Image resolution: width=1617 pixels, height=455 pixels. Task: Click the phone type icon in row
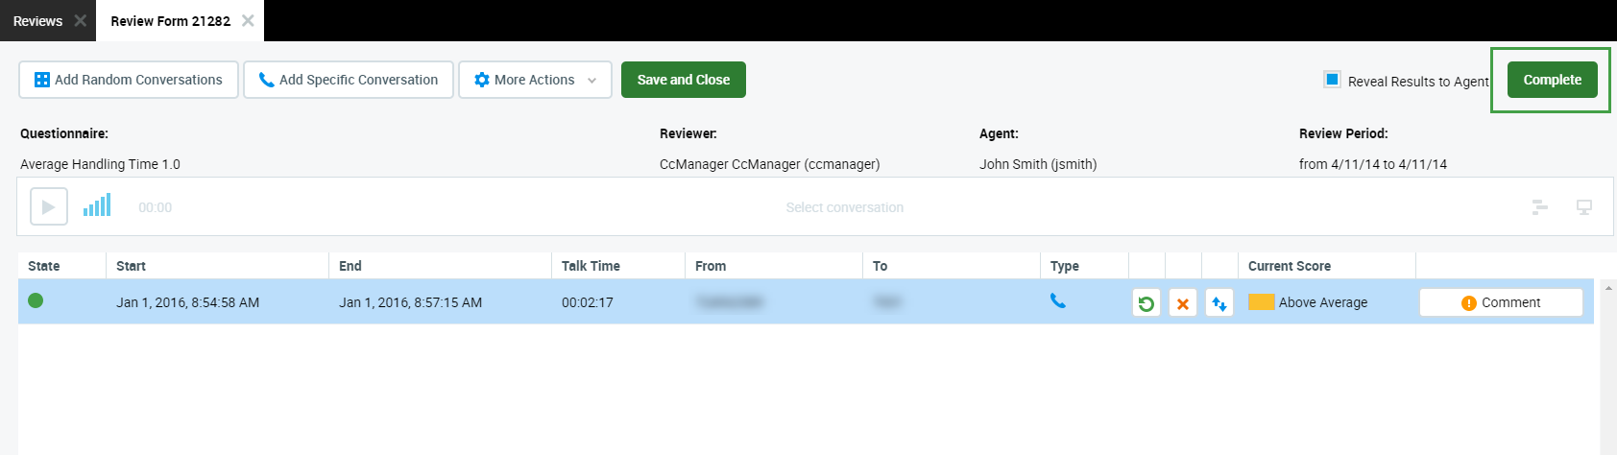[x=1057, y=301]
